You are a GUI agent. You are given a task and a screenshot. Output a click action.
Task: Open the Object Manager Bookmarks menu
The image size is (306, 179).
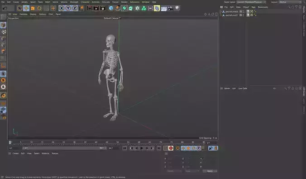[x=263, y=7]
